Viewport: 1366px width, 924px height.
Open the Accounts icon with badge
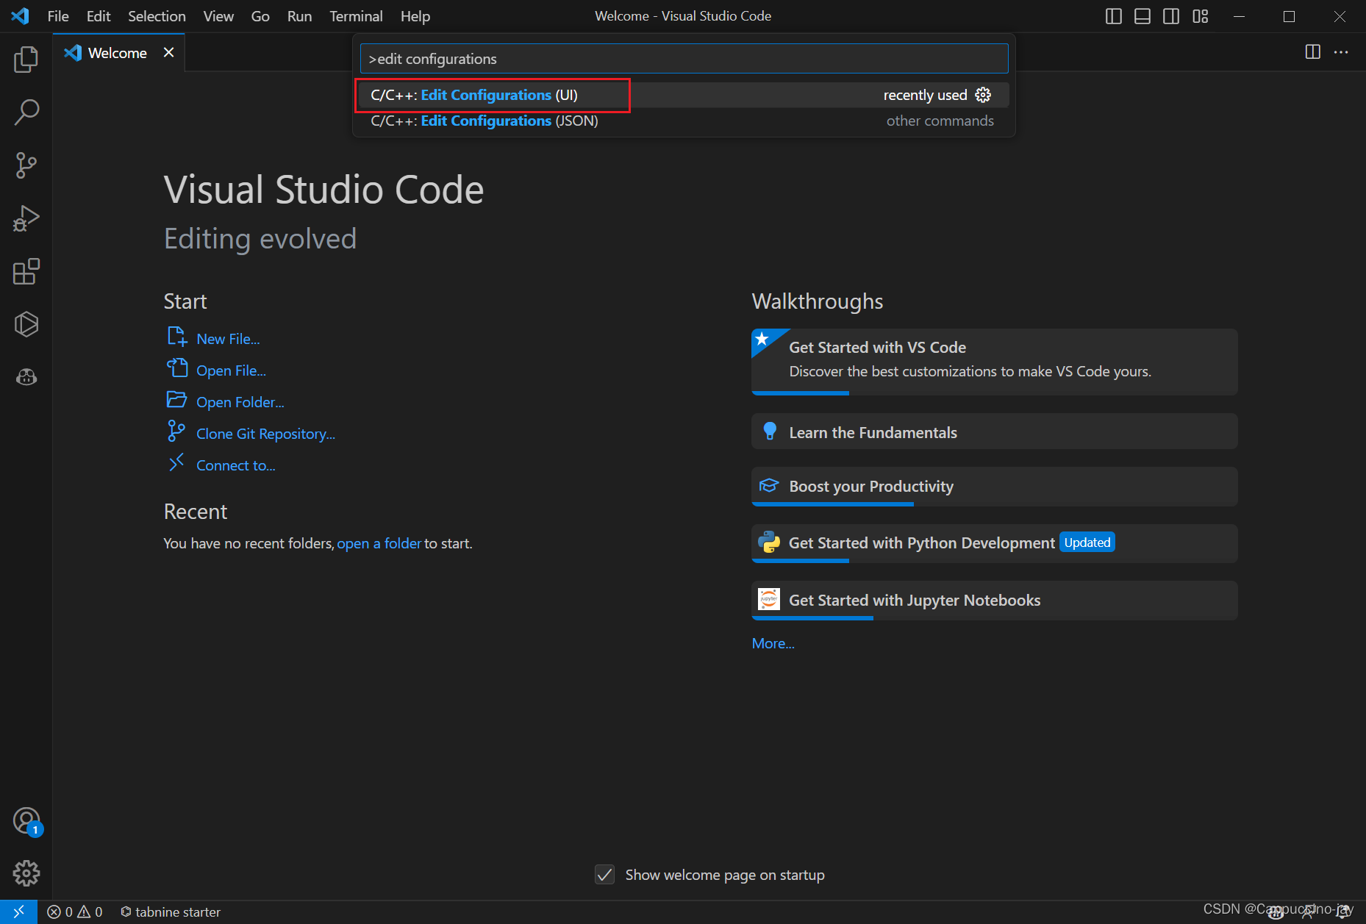click(27, 821)
